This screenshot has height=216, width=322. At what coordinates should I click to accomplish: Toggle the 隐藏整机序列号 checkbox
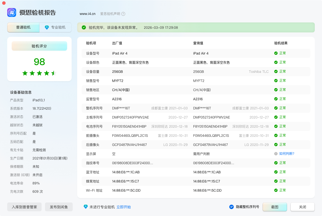coord(232,207)
